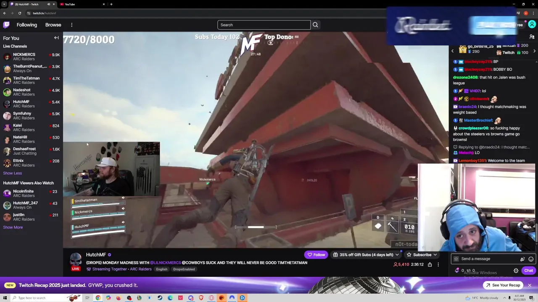Go to next gifter leaderboard entry
This screenshot has height=302, width=538.
[x=534, y=51]
